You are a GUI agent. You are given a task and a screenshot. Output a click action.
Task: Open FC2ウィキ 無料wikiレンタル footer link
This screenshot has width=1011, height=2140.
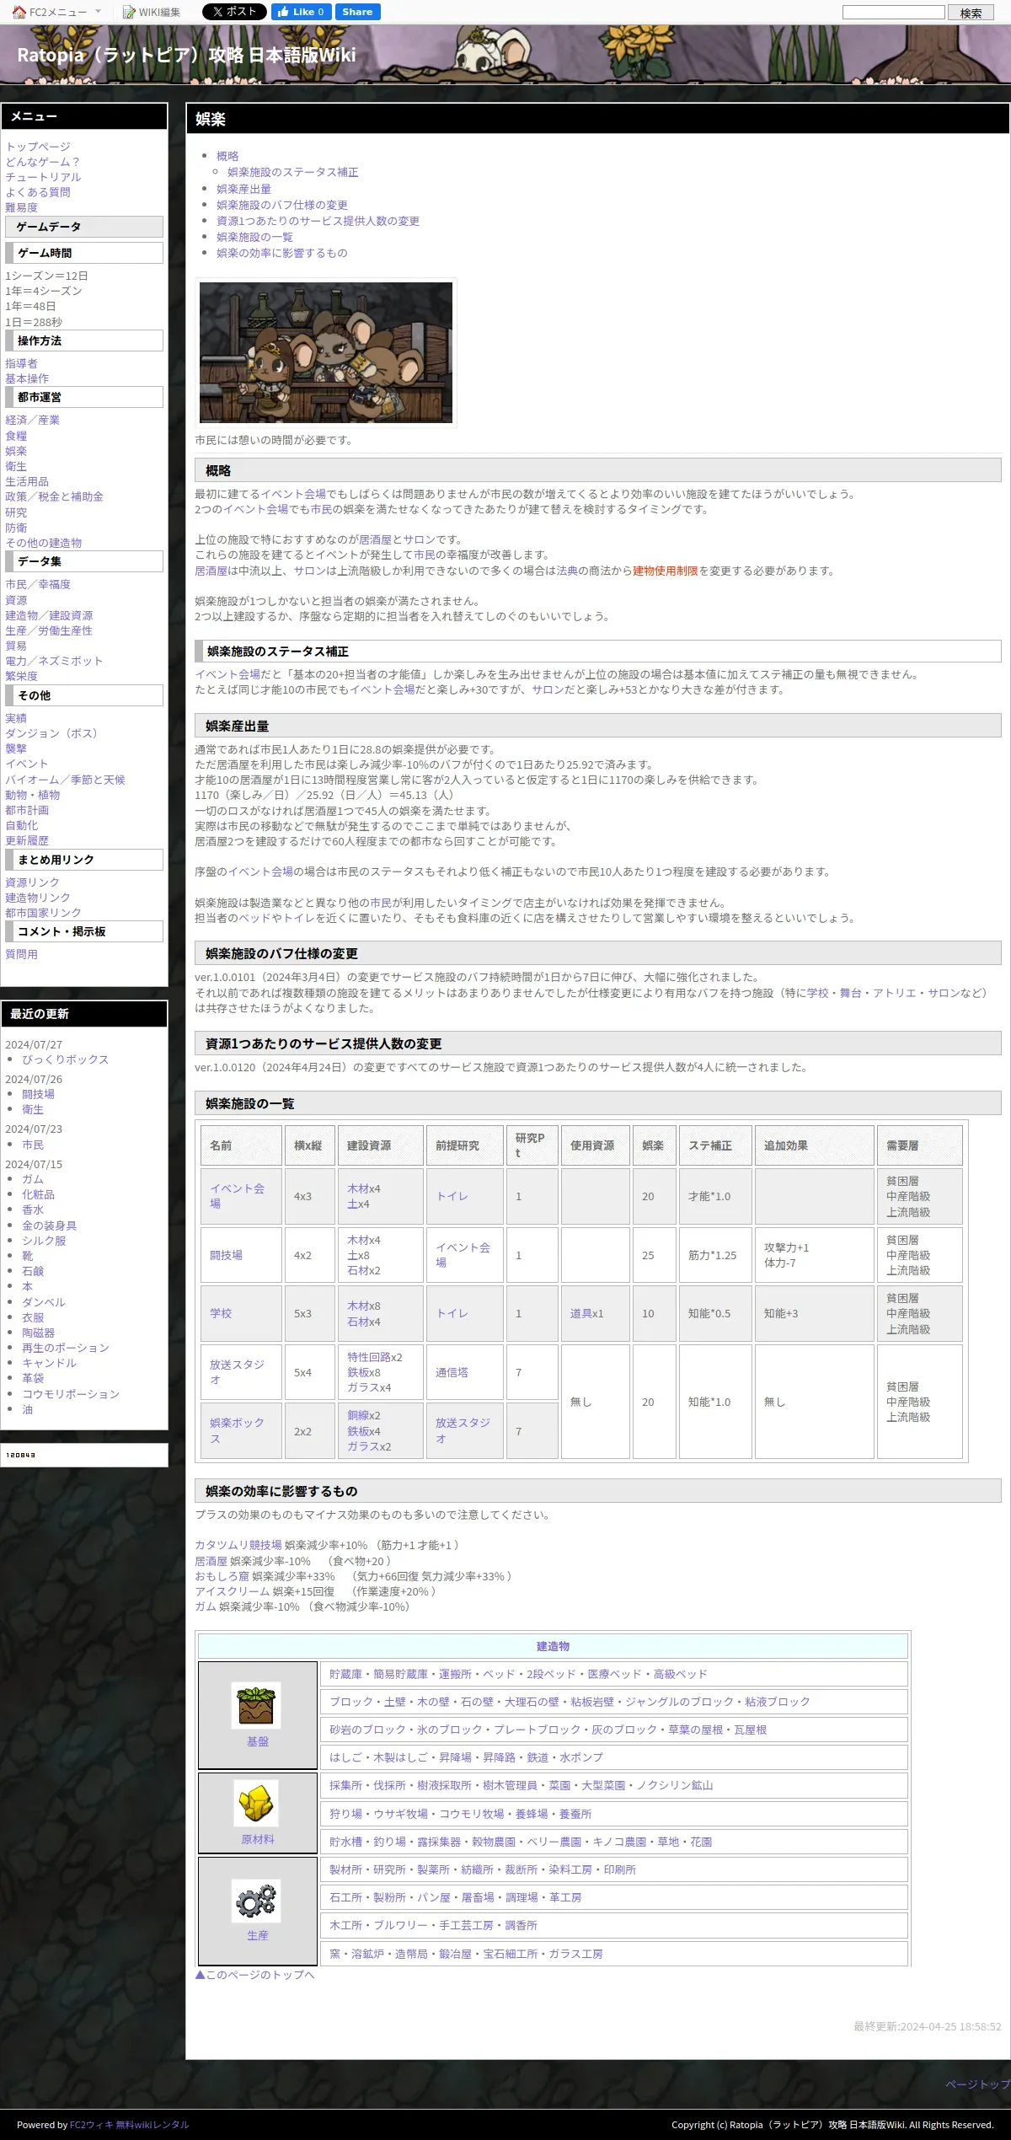129,2125
